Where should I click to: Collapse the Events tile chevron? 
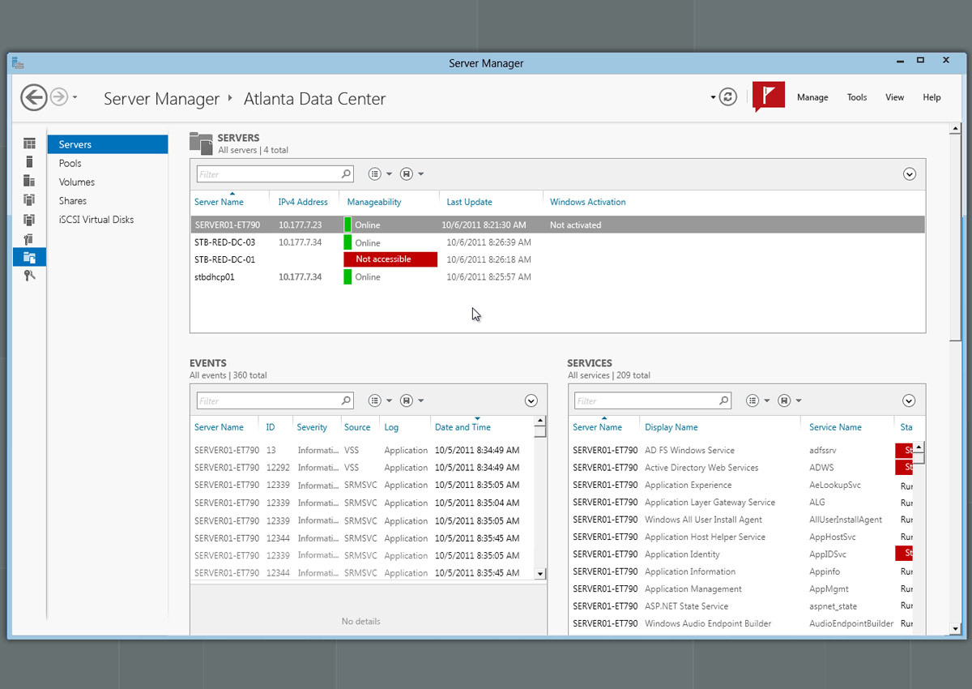[x=531, y=400]
